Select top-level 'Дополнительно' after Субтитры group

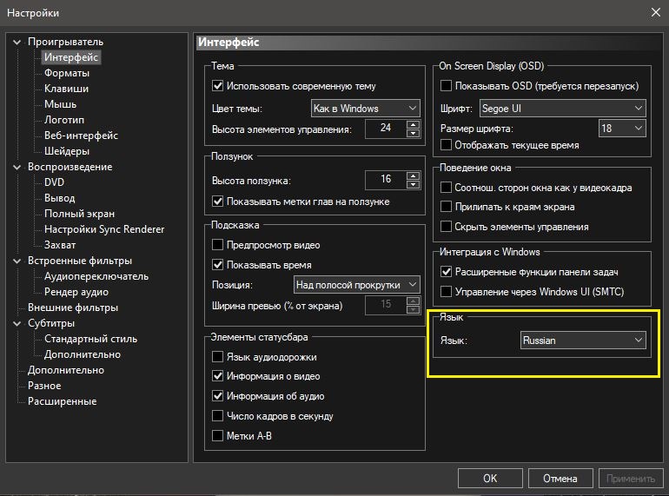pyautogui.click(x=66, y=370)
